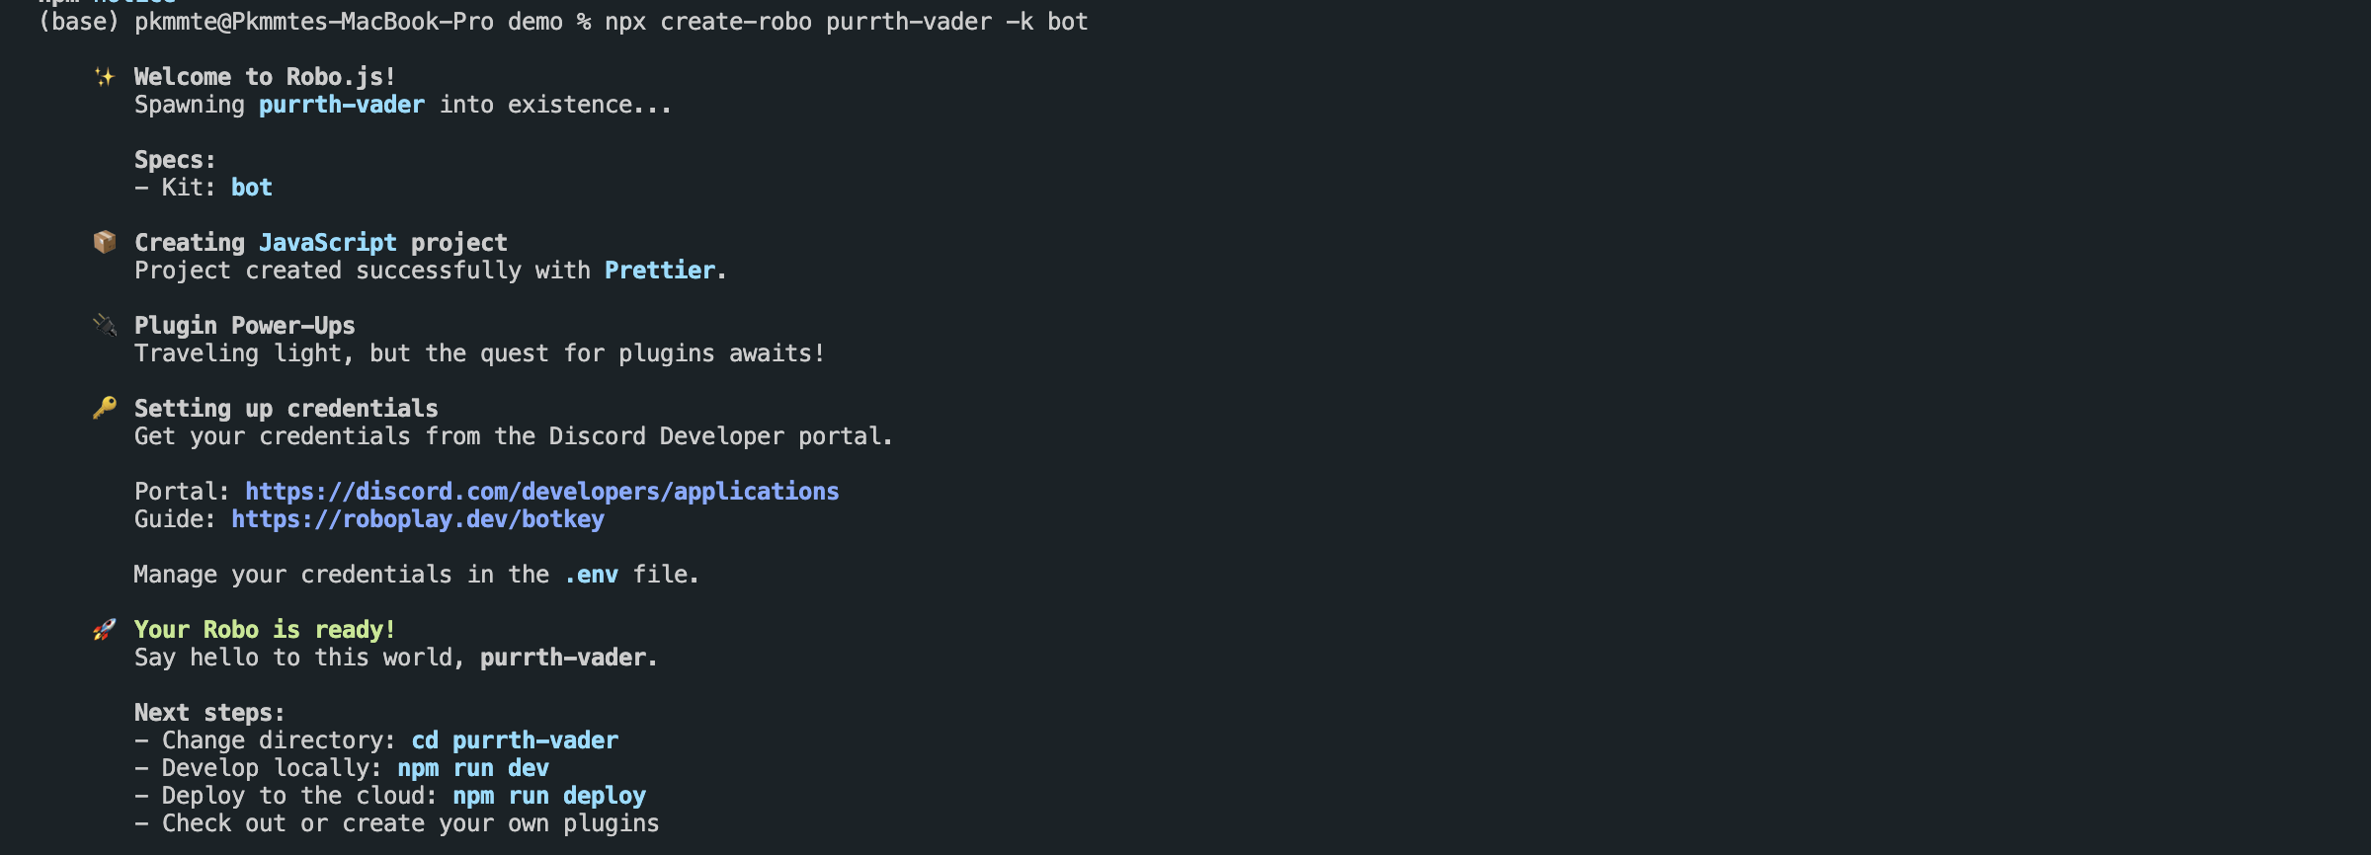Click the 'npm run deploy' command text
This screenshot has height=855, width=2371.
click(x=549, y=796)
